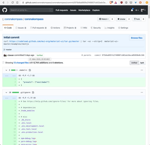Image resolution: width=150 pixels, height=145 pixels.
Task: Open the codeload.github.com tar.gz link
Action: [44, 41]
